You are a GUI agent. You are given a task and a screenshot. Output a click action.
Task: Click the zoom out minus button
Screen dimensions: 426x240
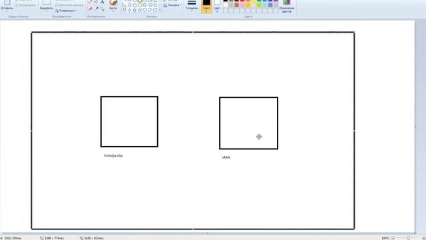(x=393, y=238)
